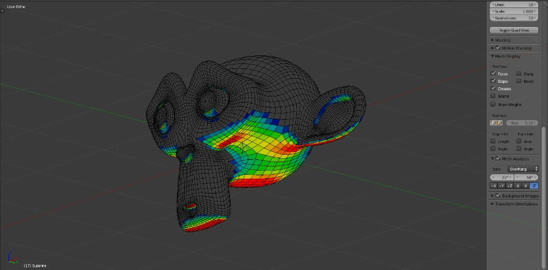548x270 pixels.
Task: Expand the Motion Tracking panel arrow
Action: 493,48
